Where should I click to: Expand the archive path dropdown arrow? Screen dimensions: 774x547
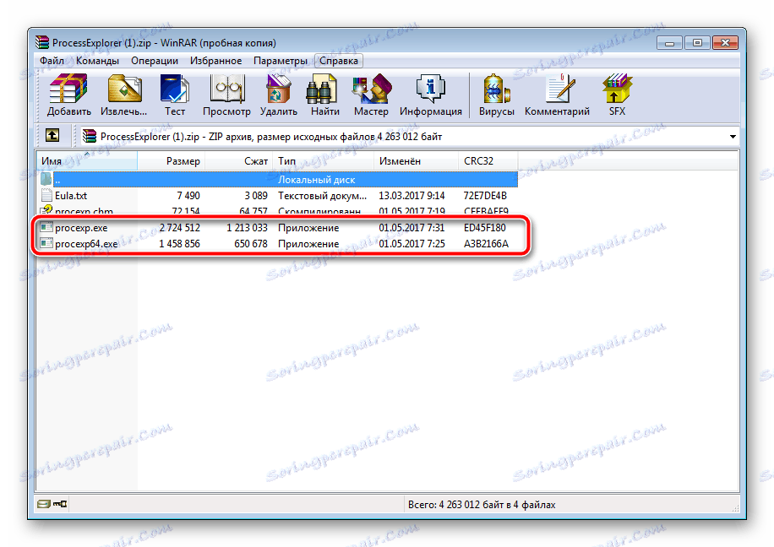point(733,137)
